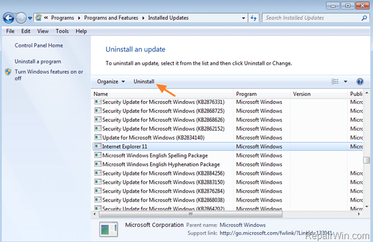Viewport: 373px width, 242px height.
Task: Sort by the Version column header
Action: [x=319, y=94]
